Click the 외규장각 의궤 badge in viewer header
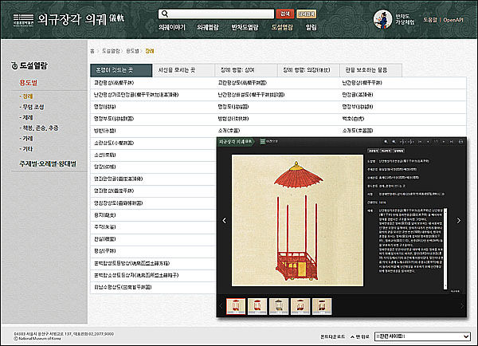Viewport: 478px width, 346px height. 236,141
